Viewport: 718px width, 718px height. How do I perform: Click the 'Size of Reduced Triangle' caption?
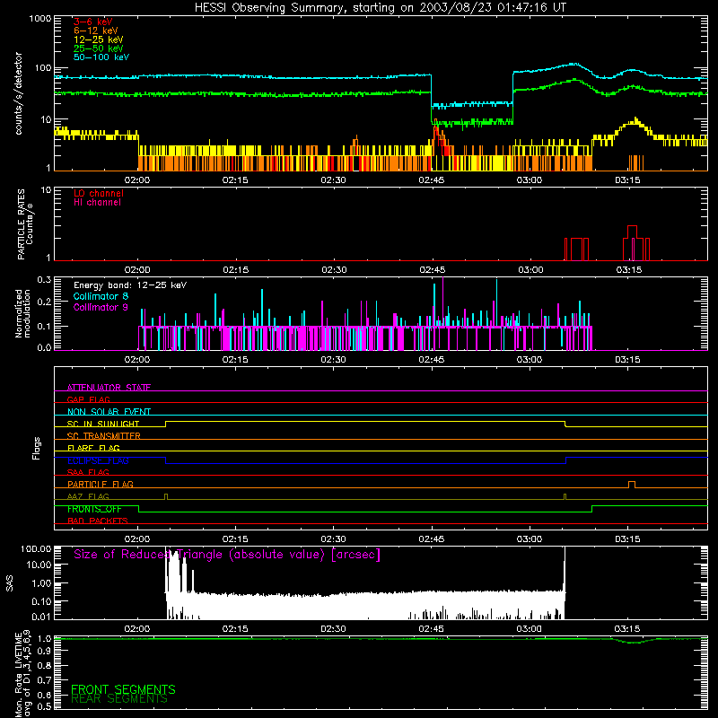[x=227, y=555]
